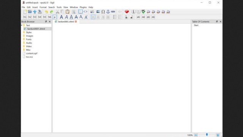
Task: Open Find and Replace magnifier icon
Action: pyautogui.click(x=74, y=12)
